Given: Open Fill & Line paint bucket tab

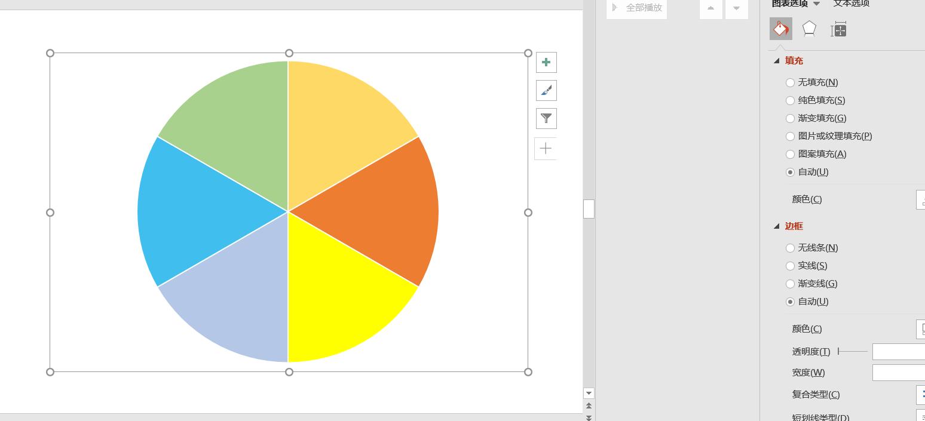Looking at the screenshot, I should [x=780, y=29].
